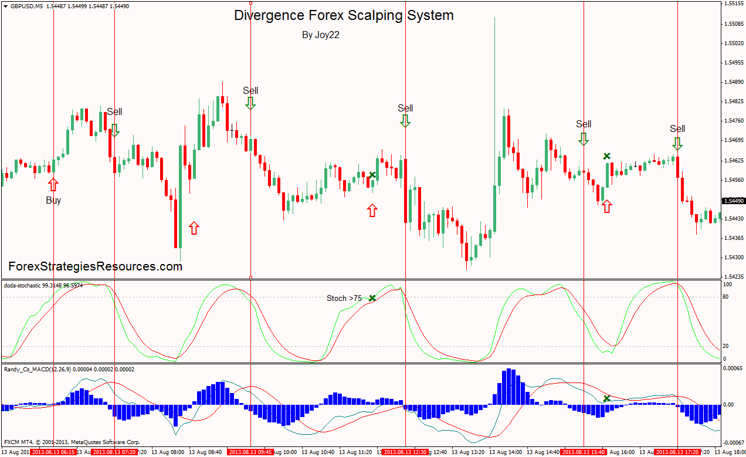Click the chart menu triangle beside GBPUSD,M5

(6, 6)
